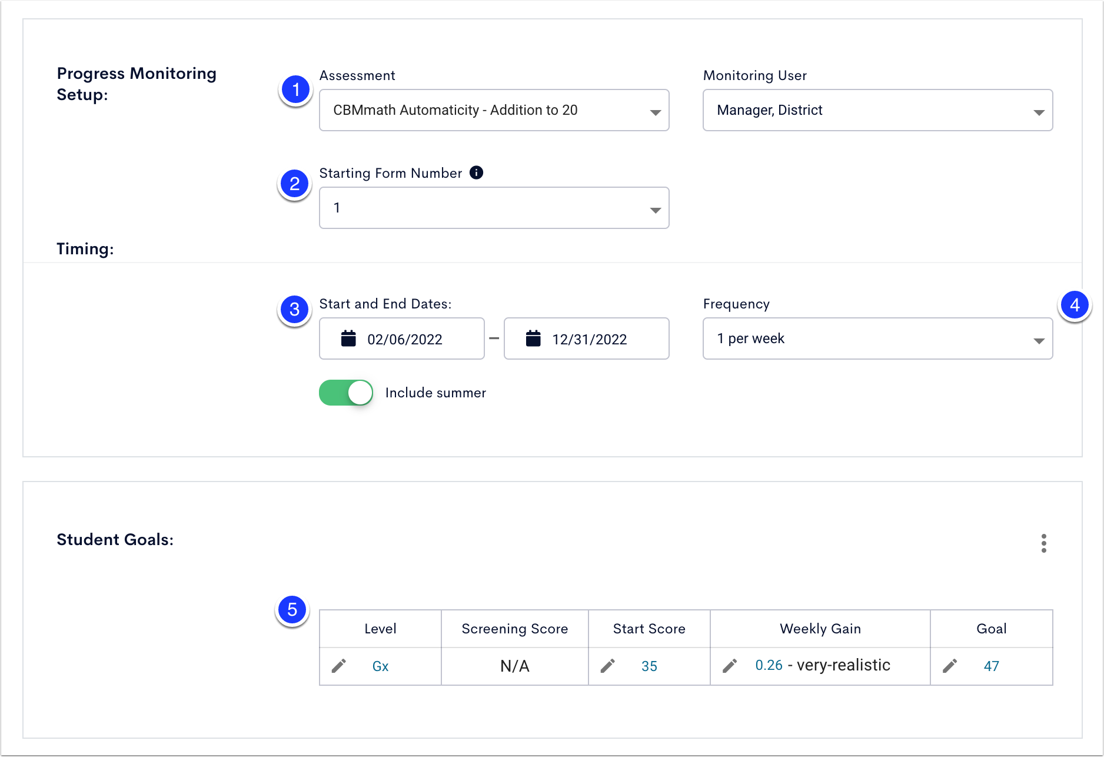Click the goal value 47

(x=991, y=666)
